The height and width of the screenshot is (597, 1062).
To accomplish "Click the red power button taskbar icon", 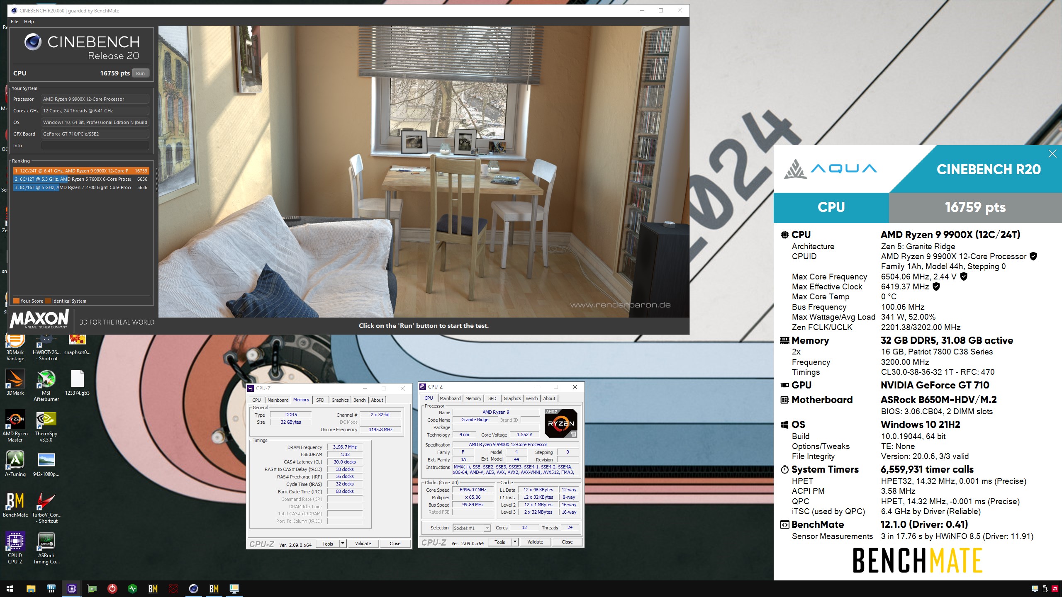I will pyautogui.click(x=112, y=589).
